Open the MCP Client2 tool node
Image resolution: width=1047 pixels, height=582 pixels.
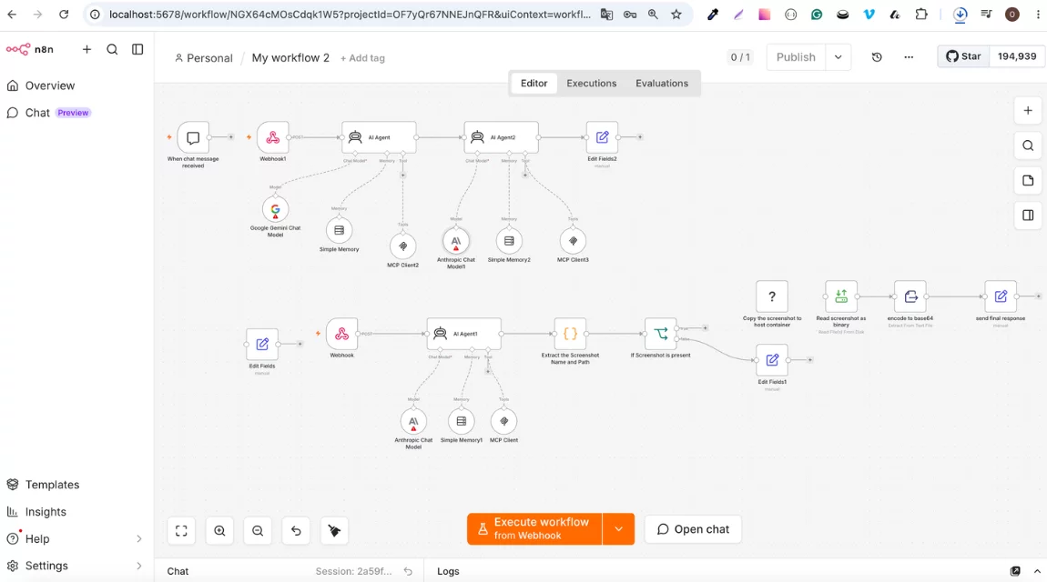pos(402,246)
